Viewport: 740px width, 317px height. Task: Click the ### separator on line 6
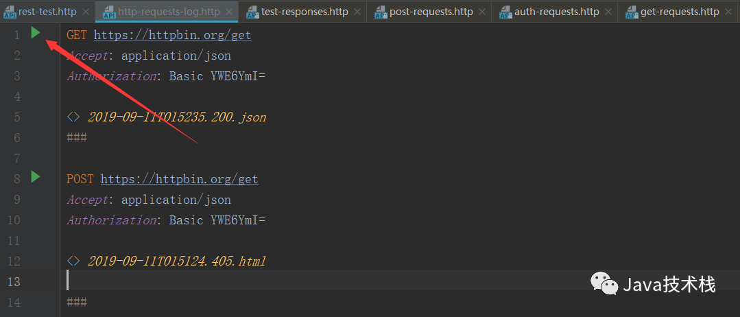pyautogui.click(x=77, y=138)
